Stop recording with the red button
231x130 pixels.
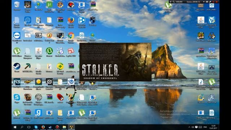click(217, 2)
